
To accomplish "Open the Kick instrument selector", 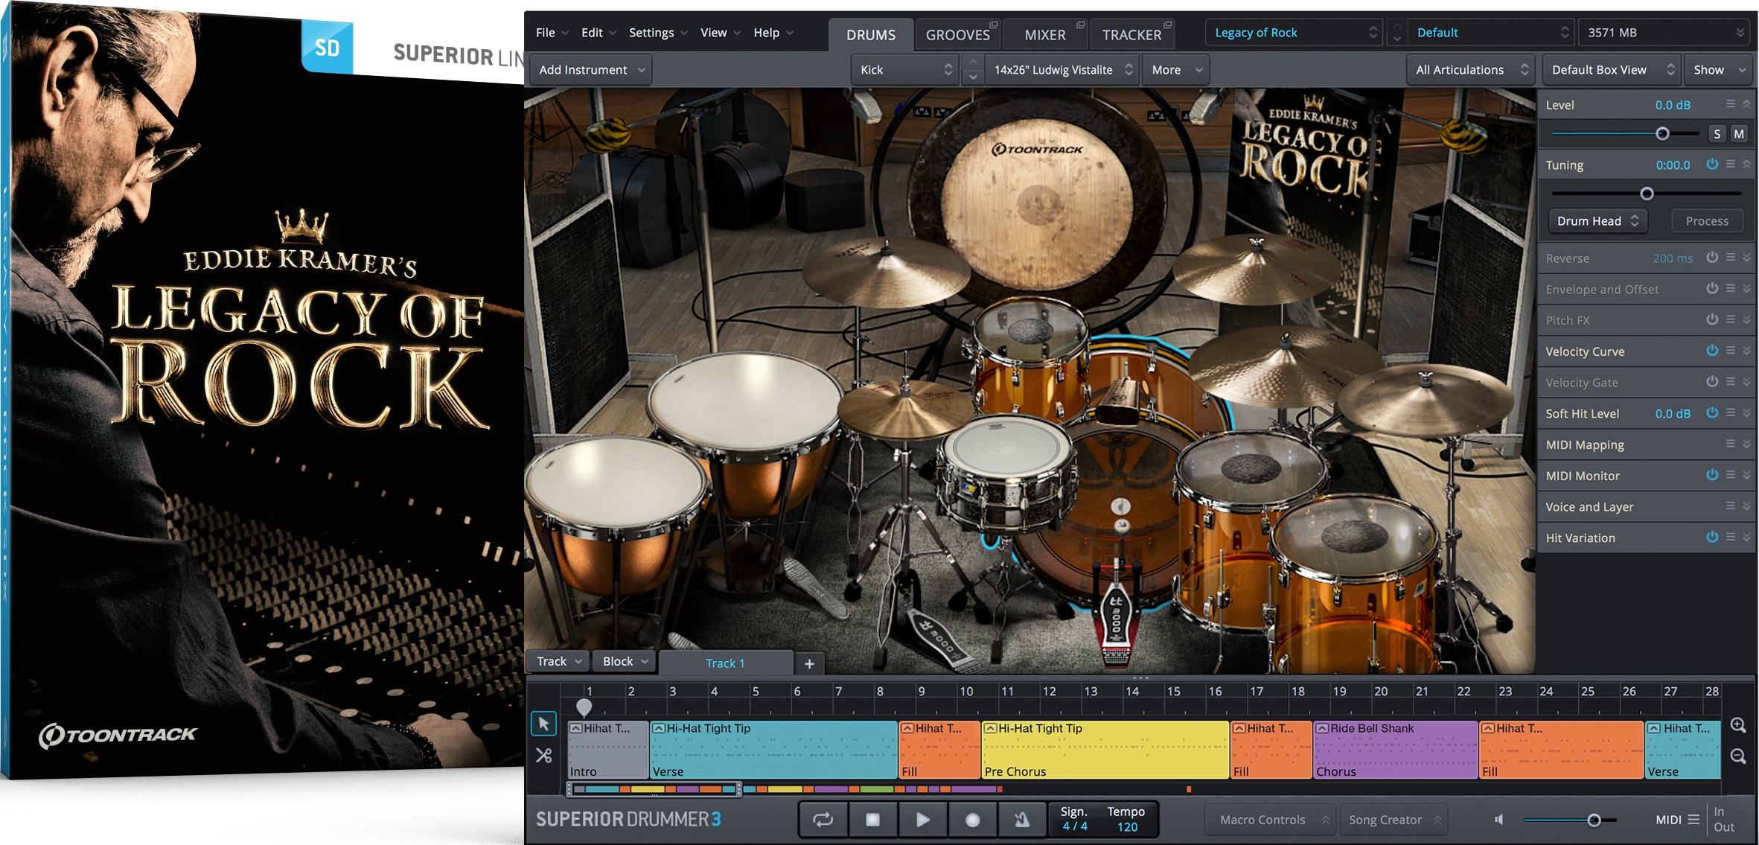I will [x=905, y=70].
